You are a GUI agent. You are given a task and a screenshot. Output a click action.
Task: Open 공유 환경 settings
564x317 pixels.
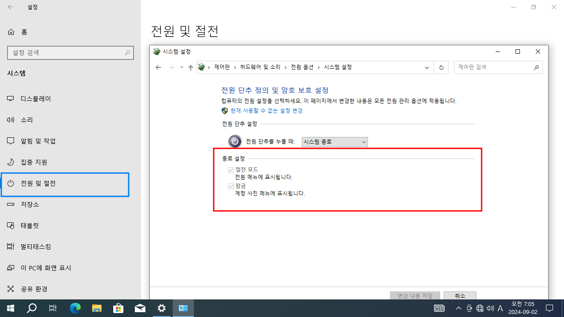[70, 289]
